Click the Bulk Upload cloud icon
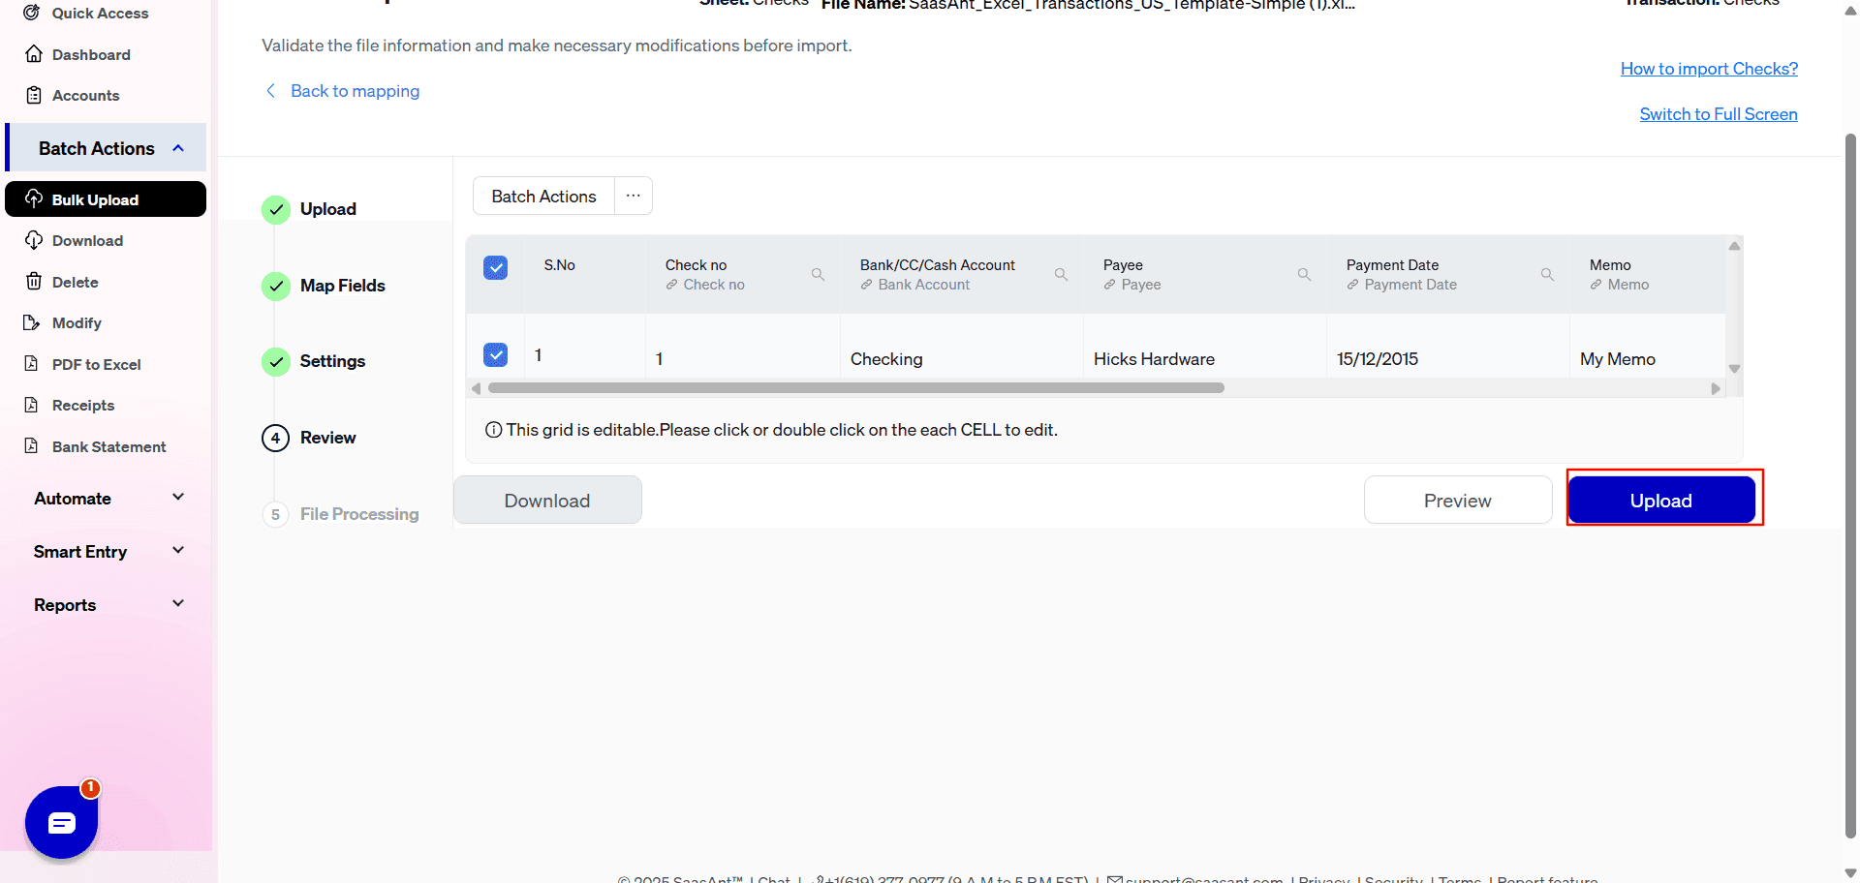The height and width of the screenshot is (883, 1860). (x=34, y=198)
